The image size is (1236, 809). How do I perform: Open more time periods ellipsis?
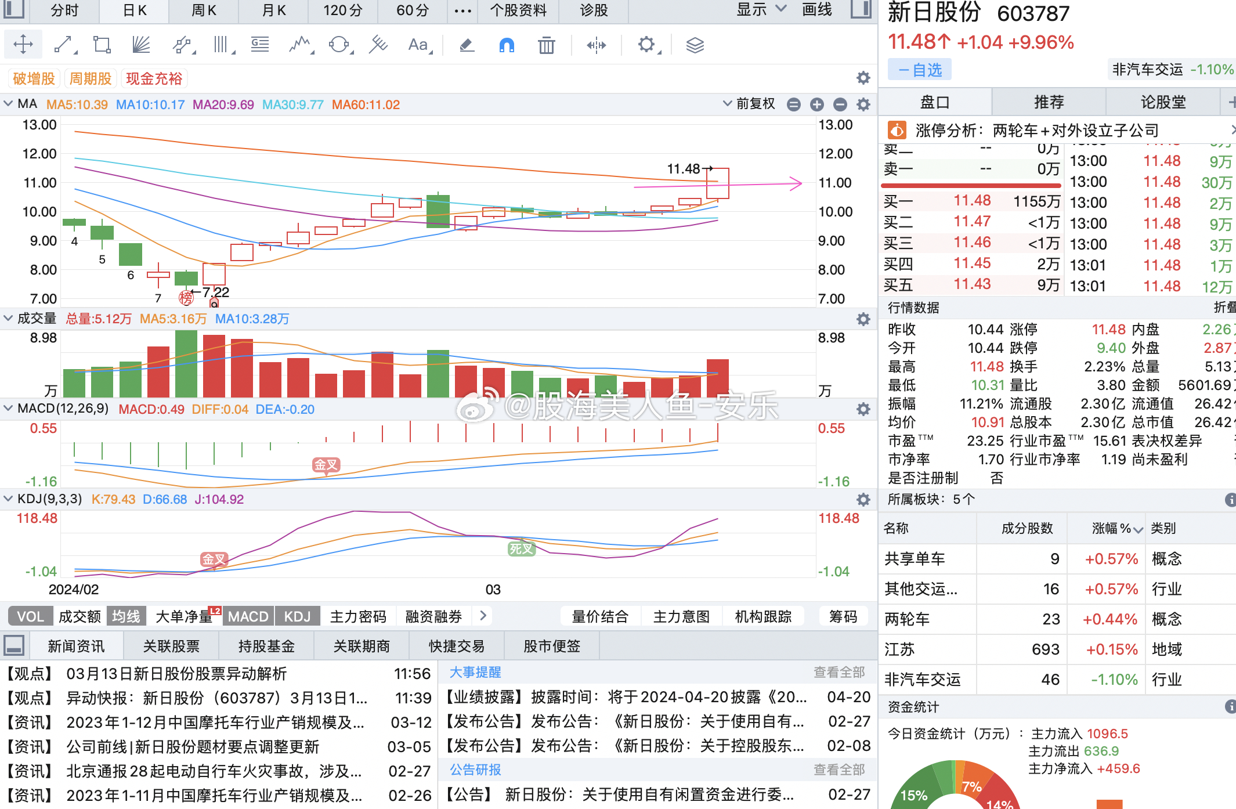[462, 10]
